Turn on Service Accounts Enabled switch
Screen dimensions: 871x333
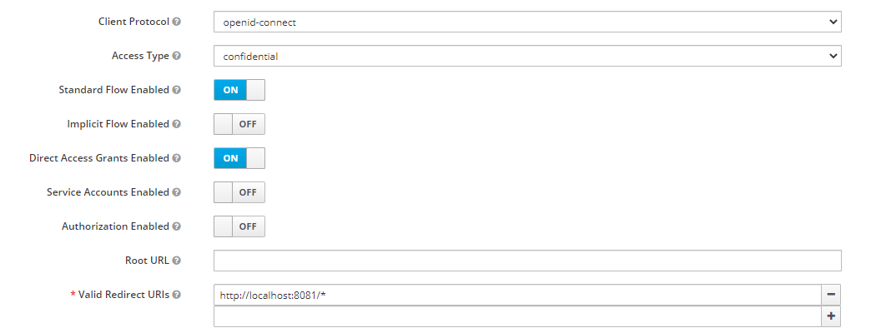239,192
